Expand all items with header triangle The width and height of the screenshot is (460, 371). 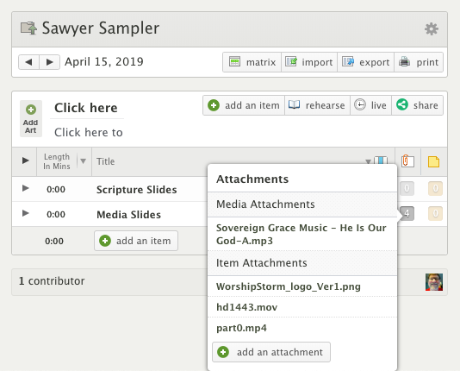26,160
